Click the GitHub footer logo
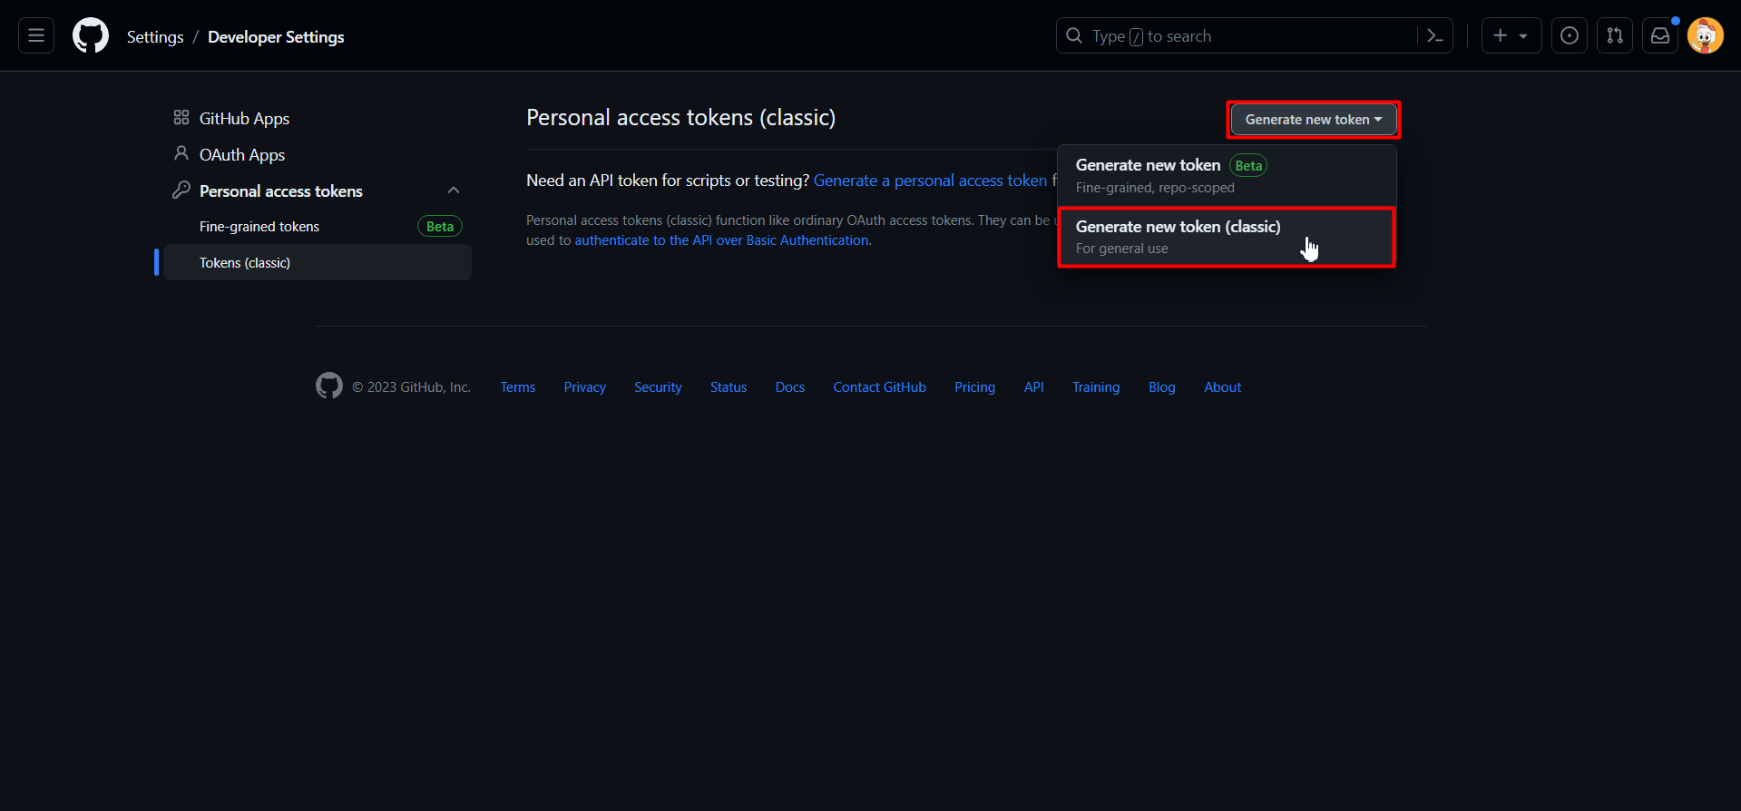 (x=328, y=386)
